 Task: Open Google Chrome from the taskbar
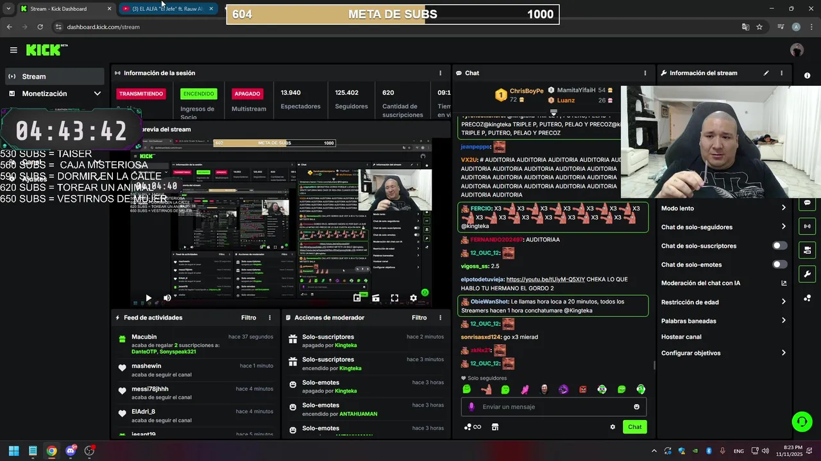click(51, 451)
